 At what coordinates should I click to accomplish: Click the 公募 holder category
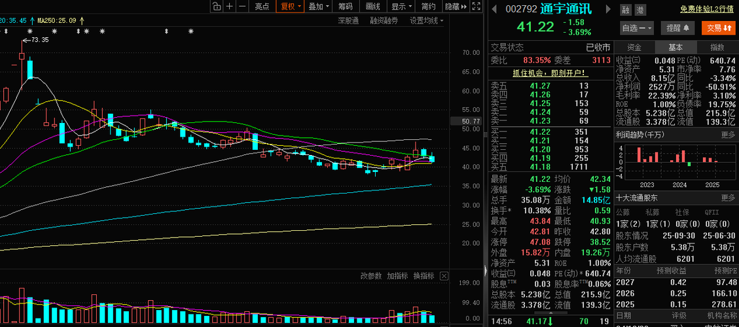pyautogui.click(x=623, y=212)
